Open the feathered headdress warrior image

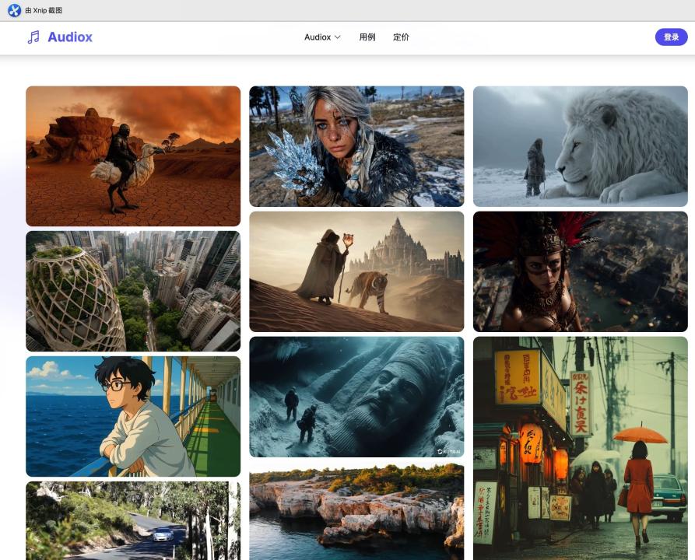point(581,271)
